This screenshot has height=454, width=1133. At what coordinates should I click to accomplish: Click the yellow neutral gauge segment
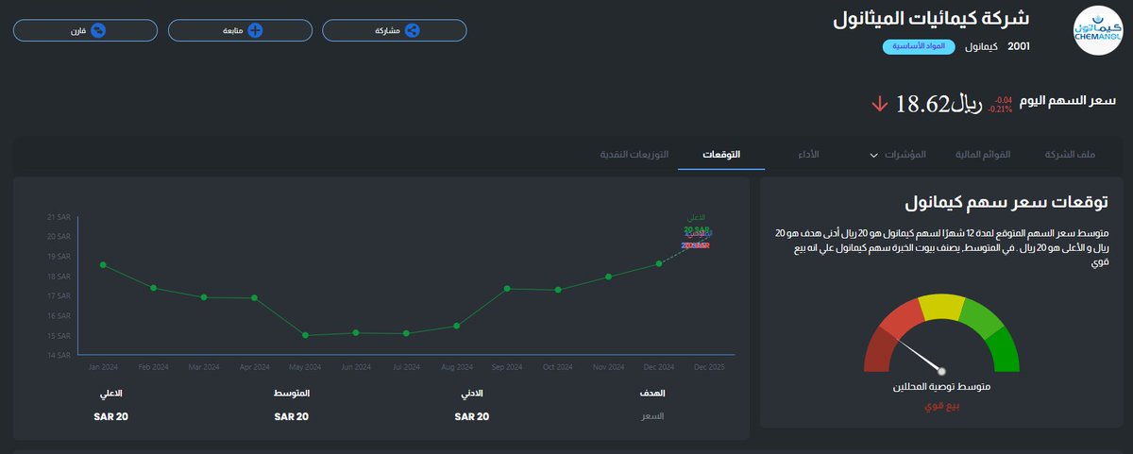(941, 306)
